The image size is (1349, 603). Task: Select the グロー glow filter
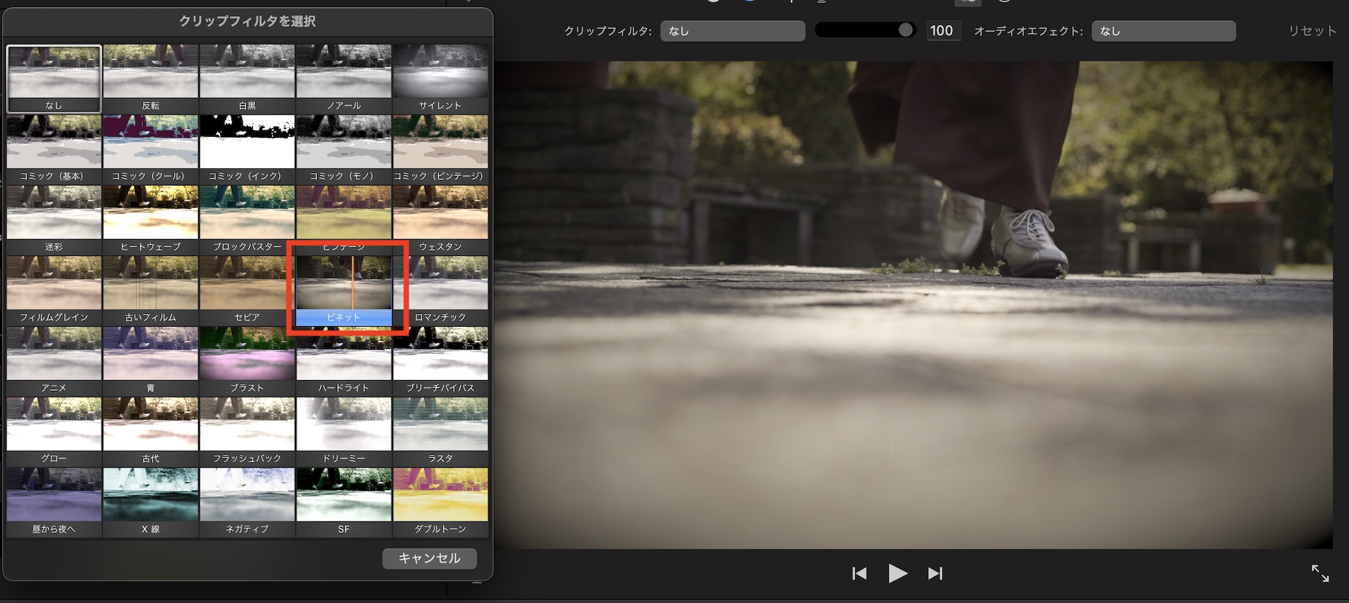(x=54, y=432)
